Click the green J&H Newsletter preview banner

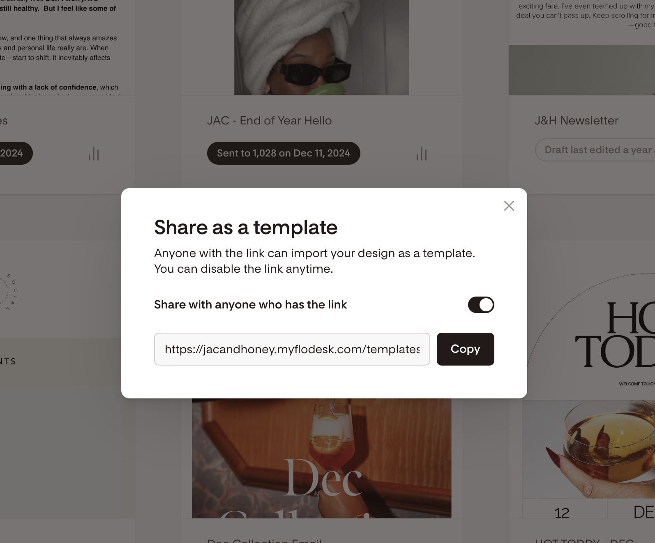point(581,70)
